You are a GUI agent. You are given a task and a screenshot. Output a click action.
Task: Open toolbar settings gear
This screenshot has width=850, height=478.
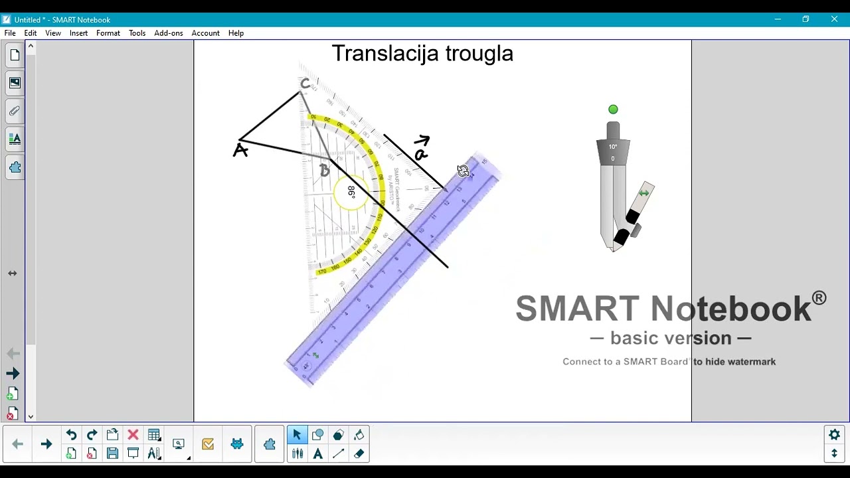pos(835,435)
